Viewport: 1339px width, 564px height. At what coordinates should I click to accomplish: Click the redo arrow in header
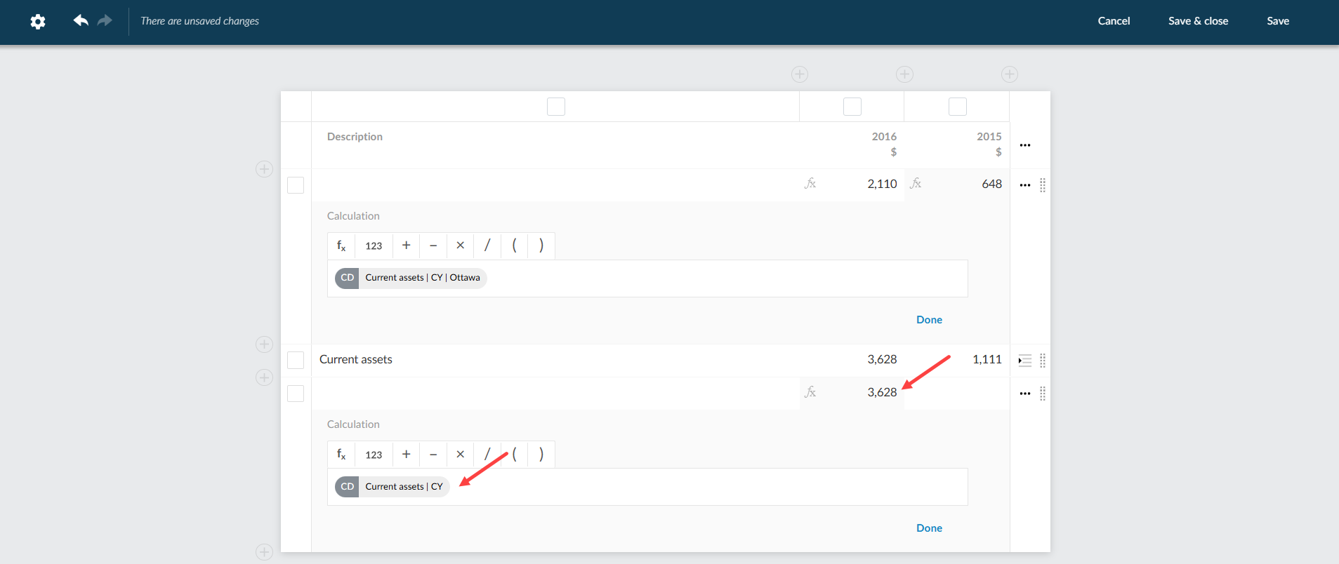point(105,21)
